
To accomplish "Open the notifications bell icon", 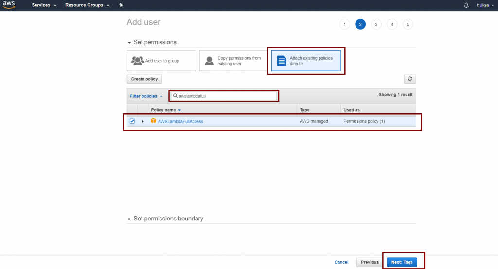I will point(466,5).
